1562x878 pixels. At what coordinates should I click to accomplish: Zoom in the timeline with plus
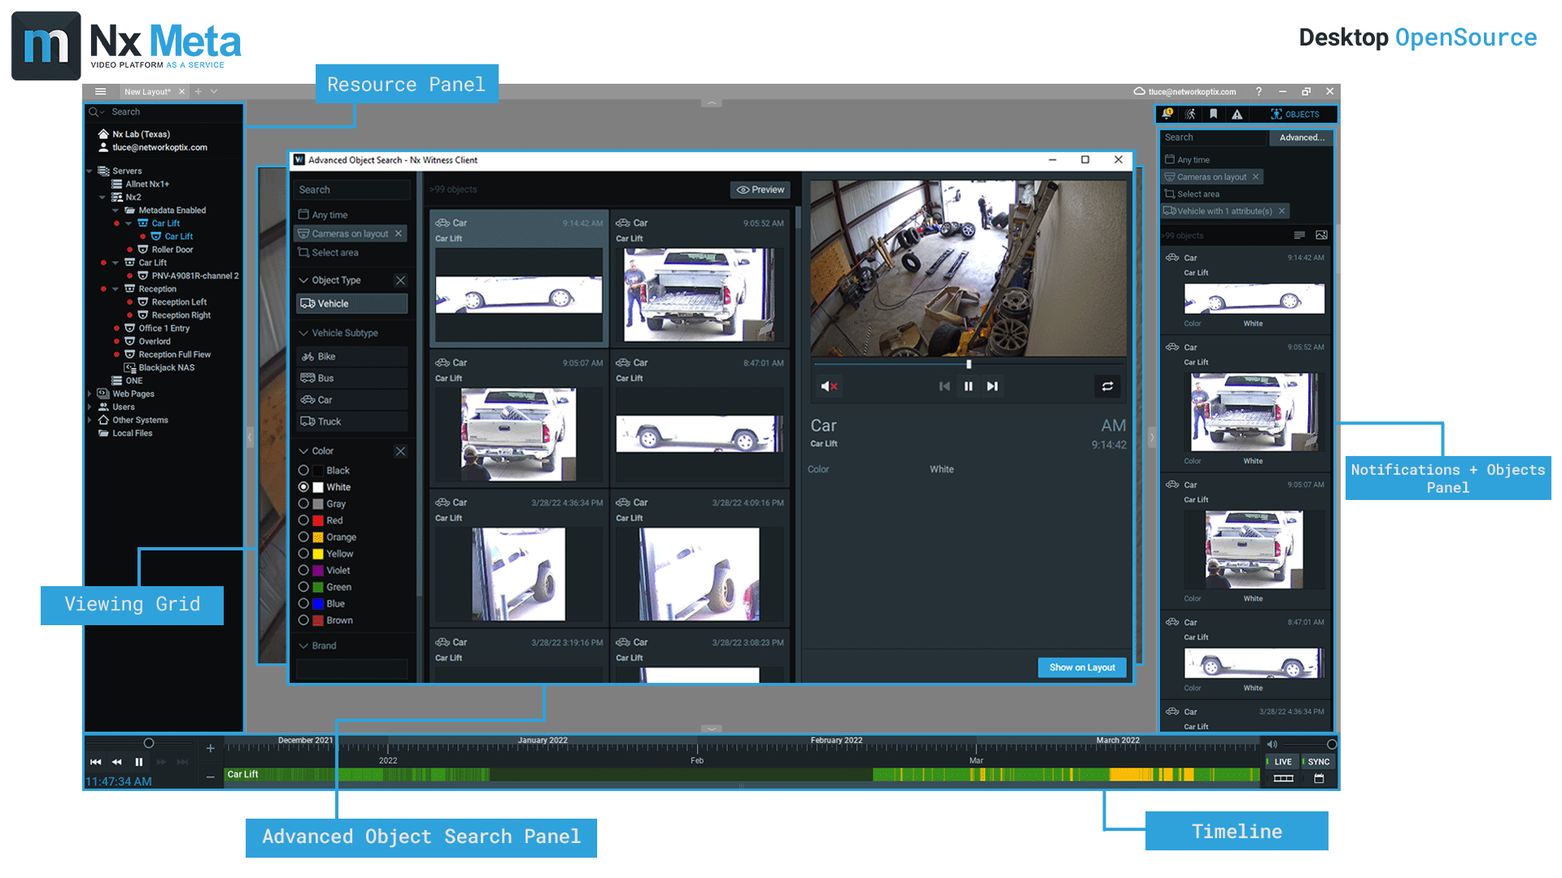point(210,748)
